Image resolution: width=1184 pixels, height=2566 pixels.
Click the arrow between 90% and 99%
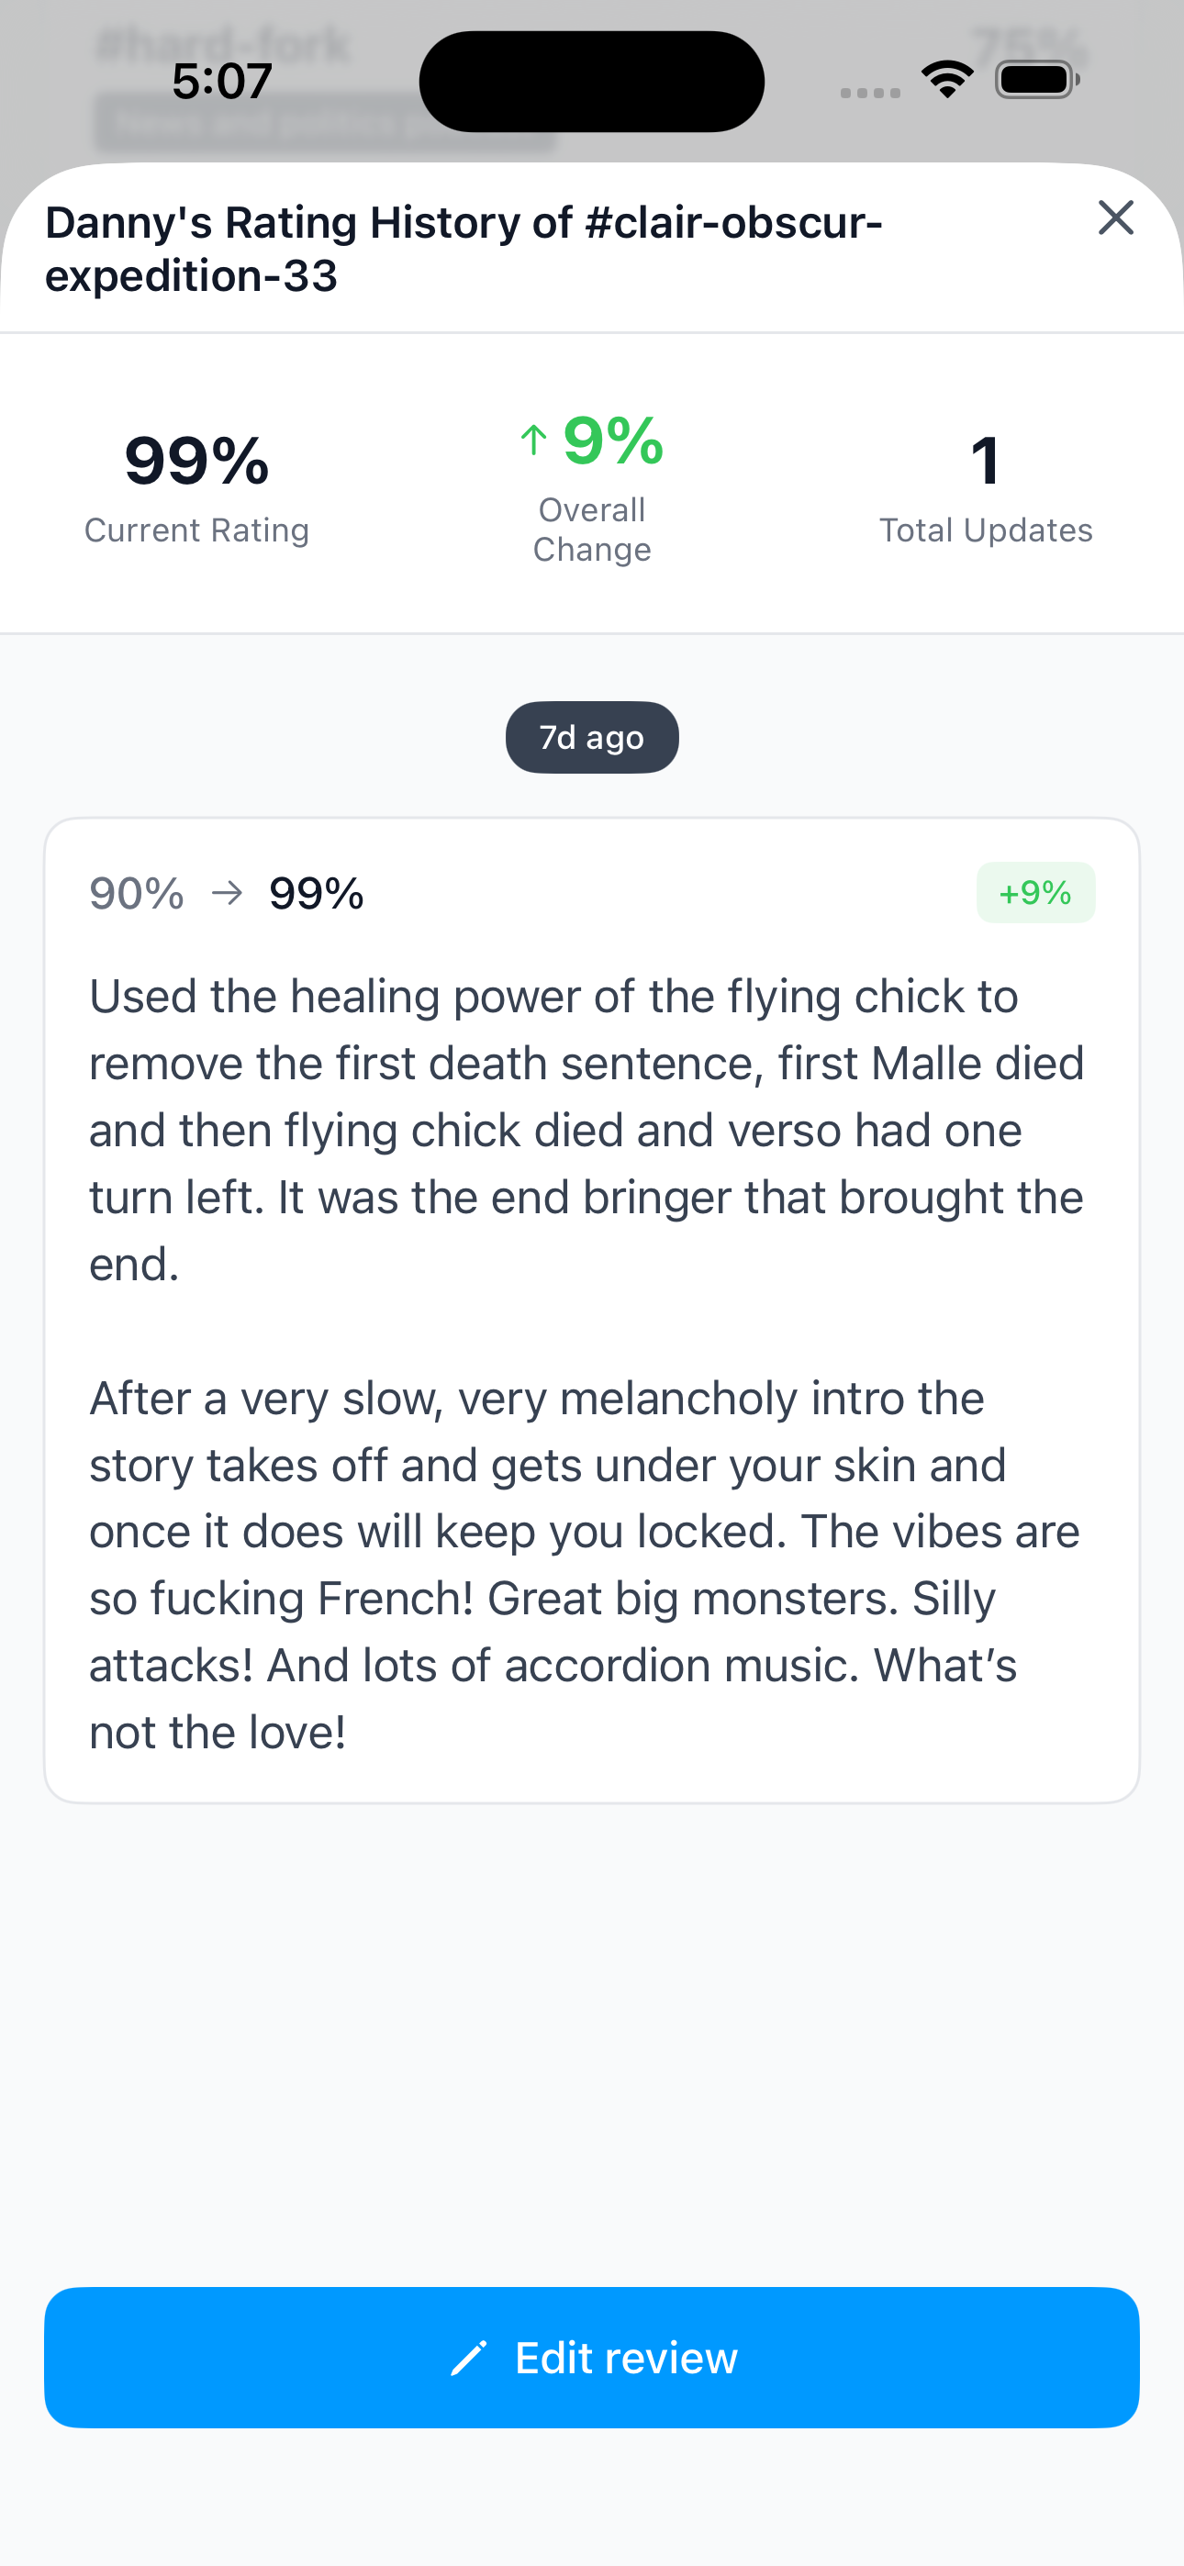pos(228,893)
